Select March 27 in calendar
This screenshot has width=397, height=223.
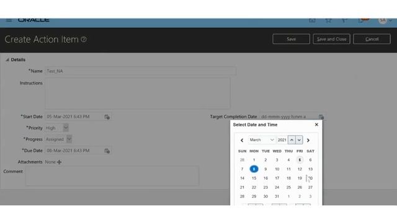[x=310, y=187]
